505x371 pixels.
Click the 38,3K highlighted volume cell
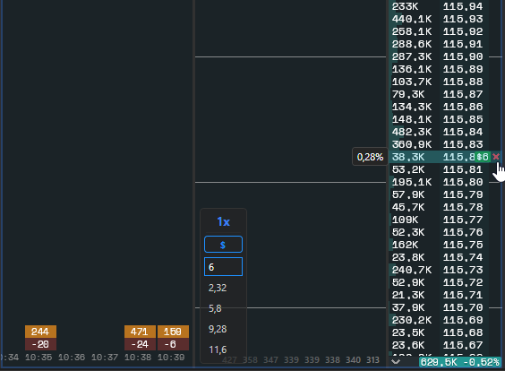click(x=408, y=157)
